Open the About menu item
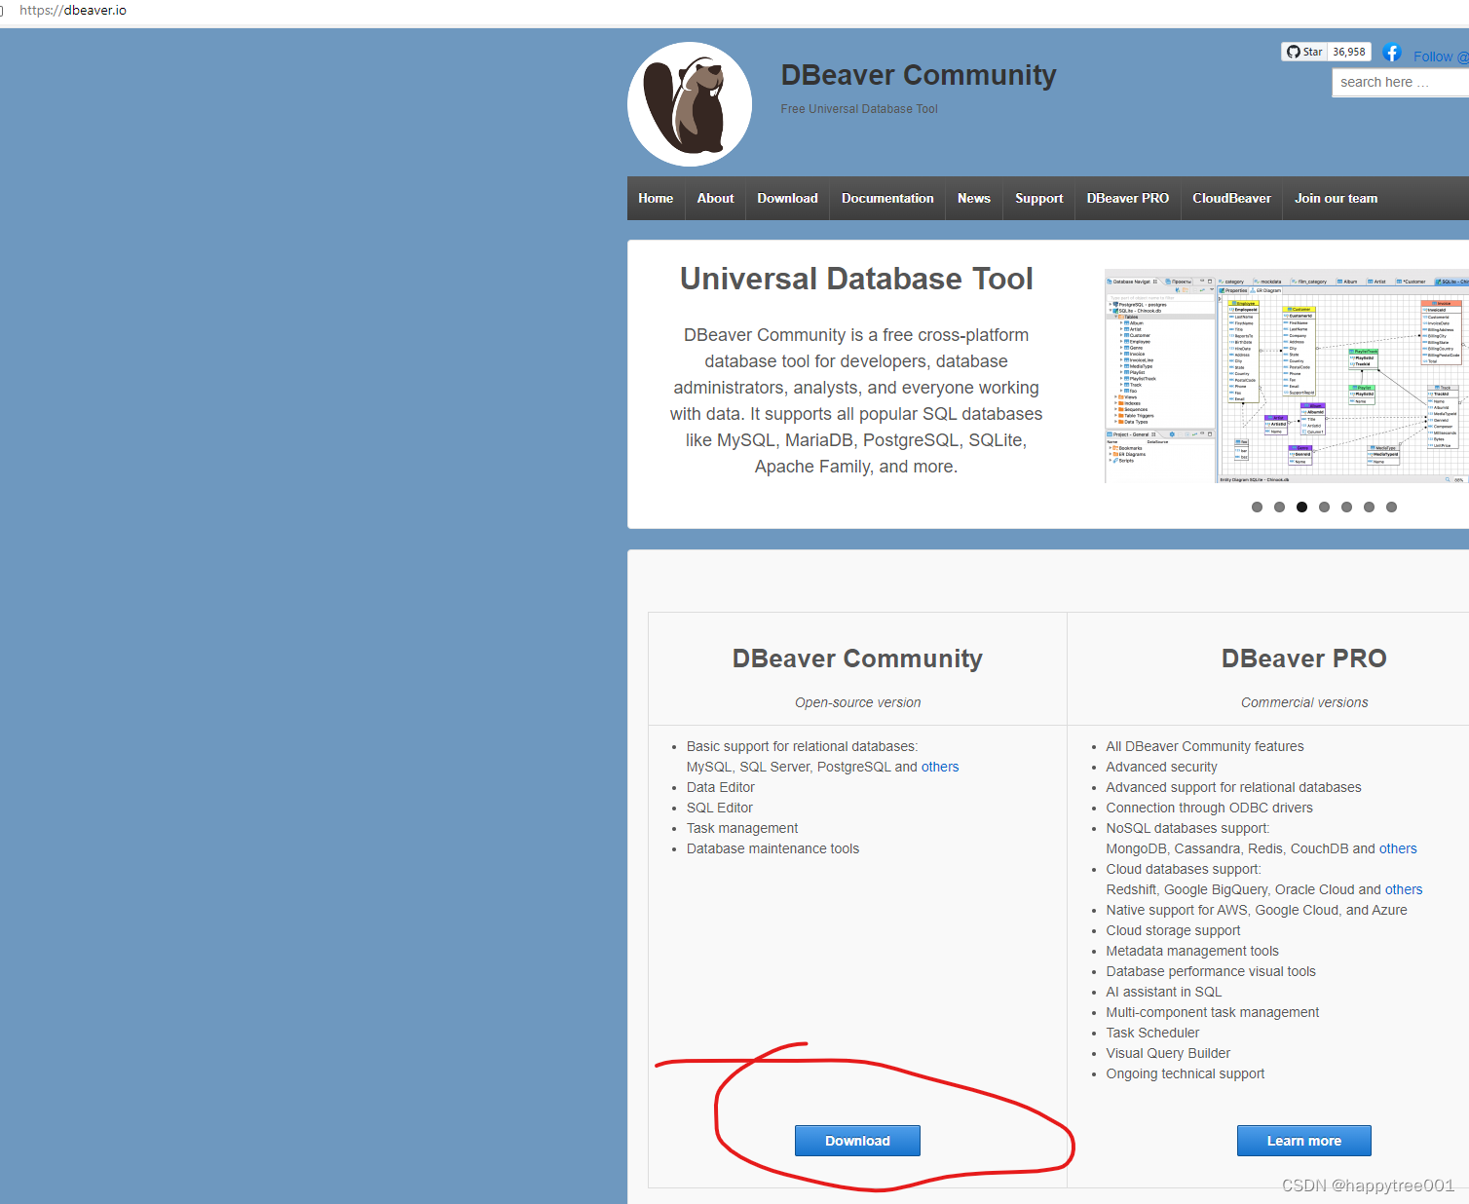The height and width of the screenshot is (1204, 1469). click(715, 198)
